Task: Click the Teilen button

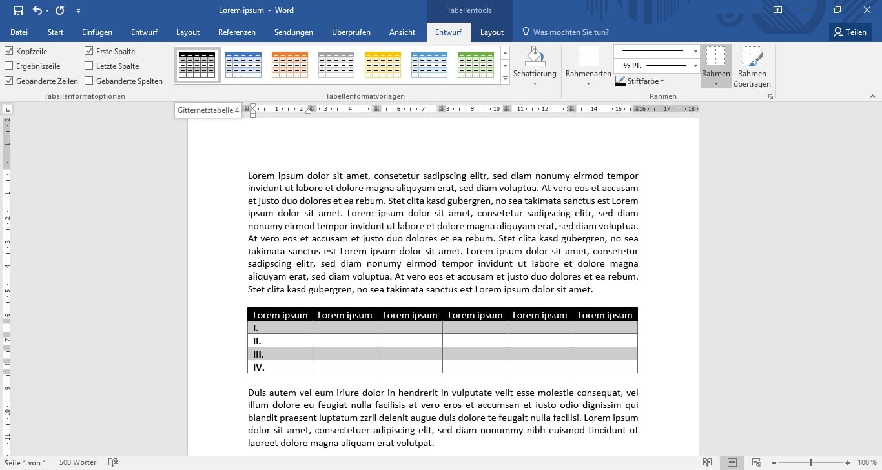Action: [850, 32]
